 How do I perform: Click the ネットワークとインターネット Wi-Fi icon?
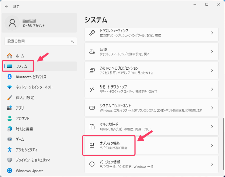pos(10,87)
